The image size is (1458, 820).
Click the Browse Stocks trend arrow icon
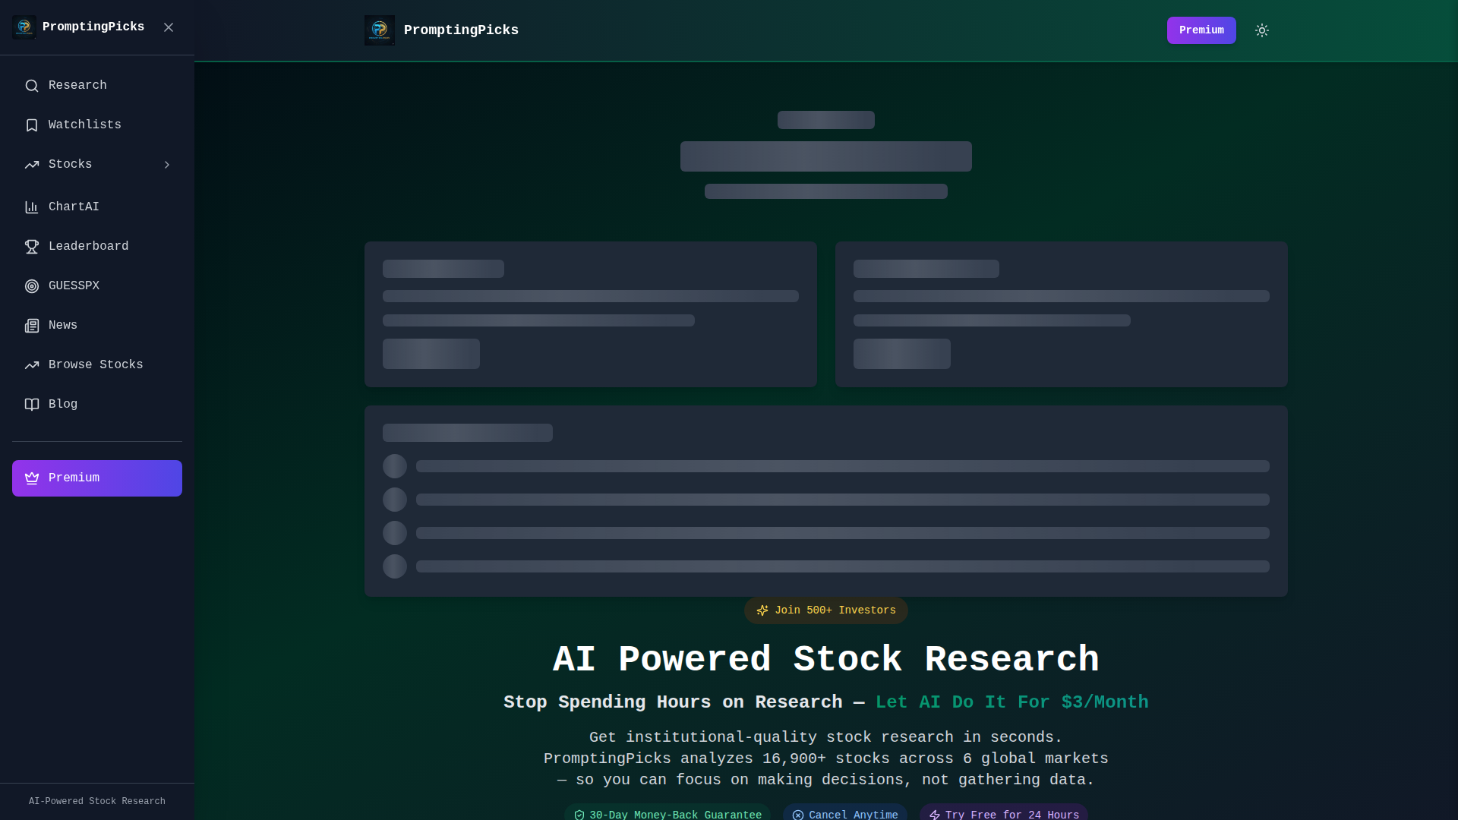pos(31,365)
